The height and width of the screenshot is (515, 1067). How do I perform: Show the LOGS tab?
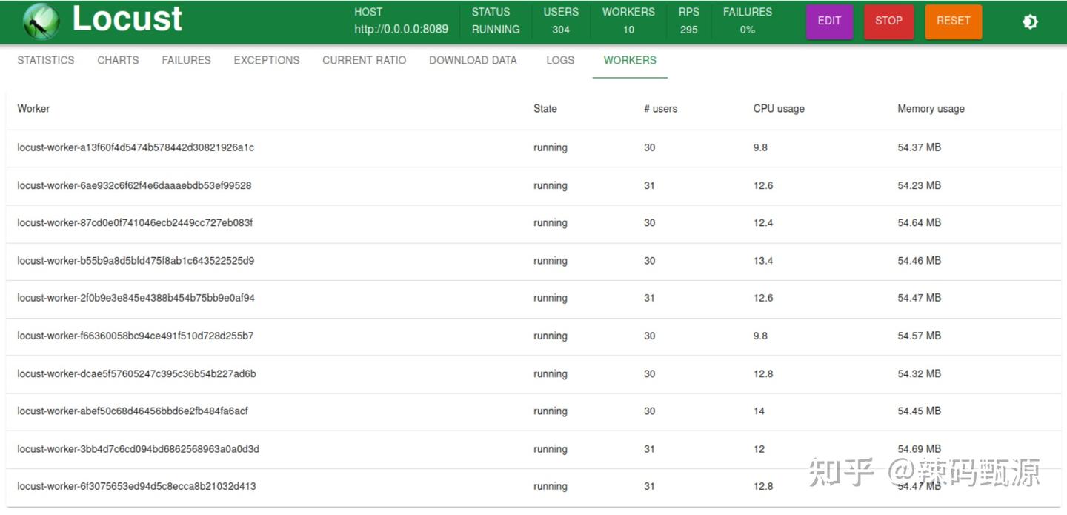tap(560, 60)
